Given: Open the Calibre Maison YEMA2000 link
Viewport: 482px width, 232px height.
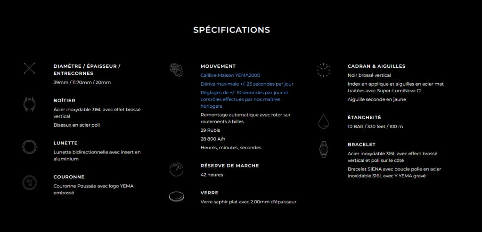Looking at the screenshot, I should pos(230,75).
